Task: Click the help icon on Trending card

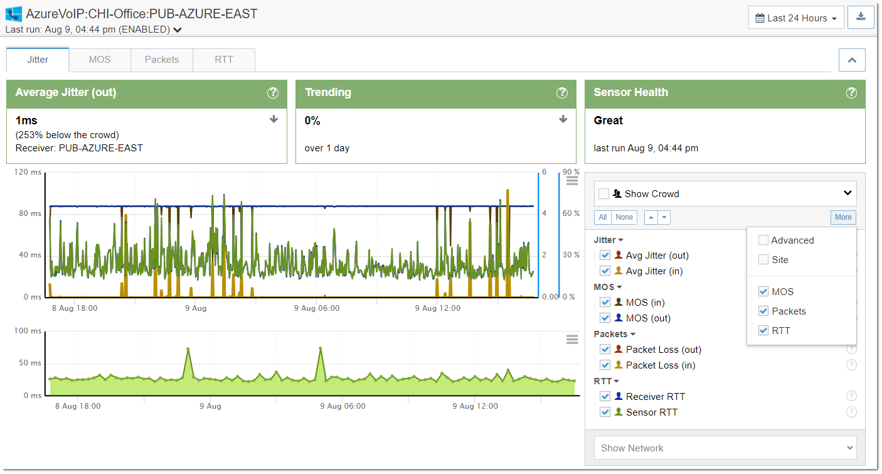Action: pos(562,93)
